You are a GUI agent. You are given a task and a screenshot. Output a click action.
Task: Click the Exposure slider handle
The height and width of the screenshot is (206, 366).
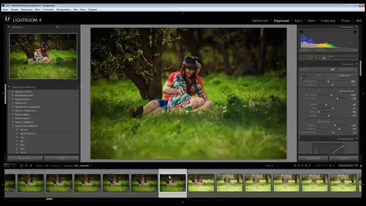point(331,95)
